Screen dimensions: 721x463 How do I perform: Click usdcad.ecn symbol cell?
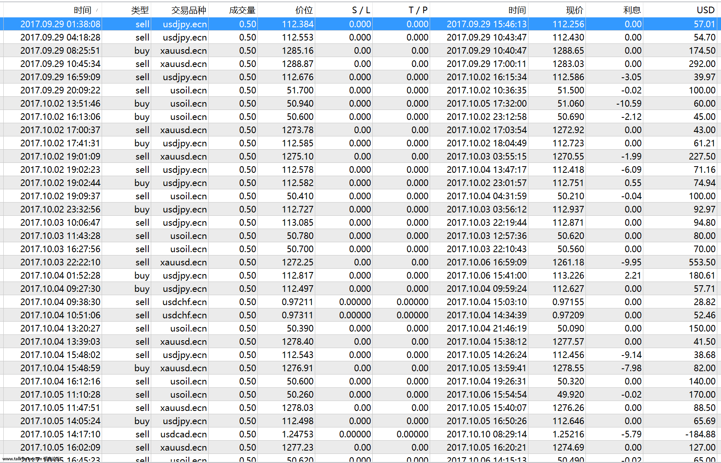click(184, 434)
